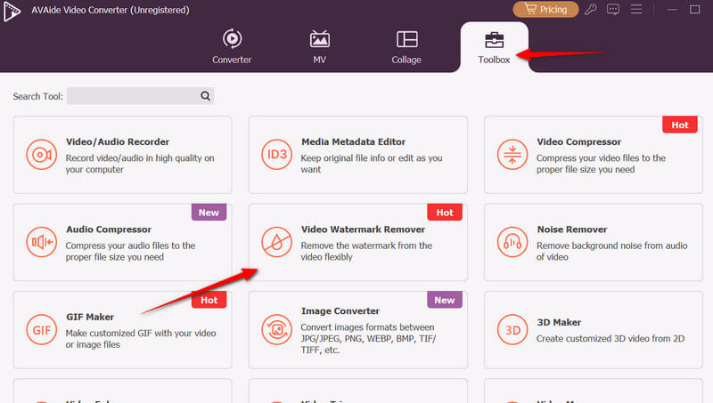Focus the Search Tool input field
The height and width of the screenshot is (403, 713).
pos(140,96)
